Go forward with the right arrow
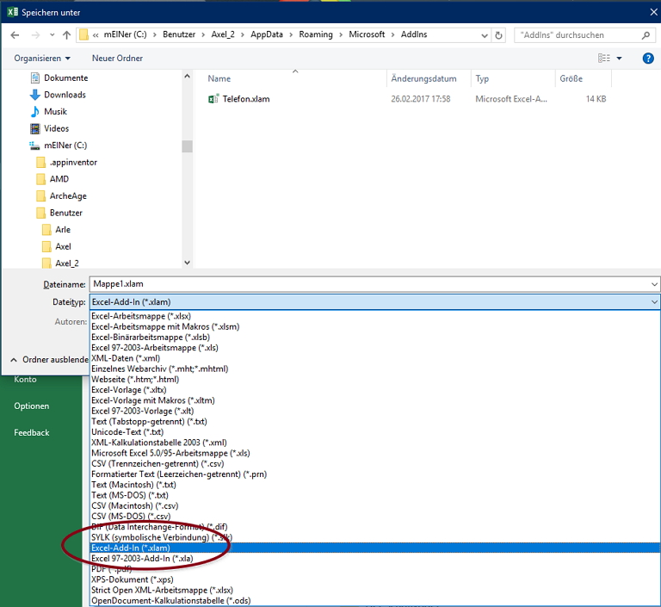This screenshot has width=661, height=607. click(35, 35)
